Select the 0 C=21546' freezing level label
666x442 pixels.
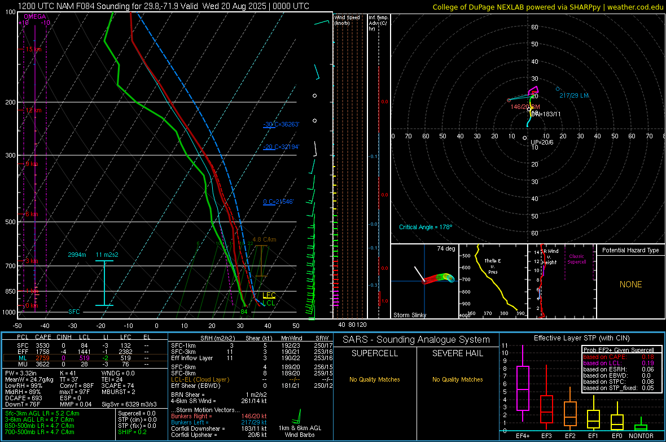click(278, 202)
